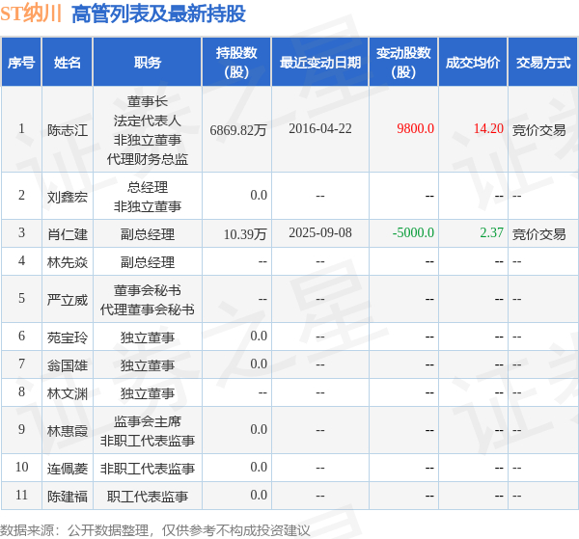The height and width of the screenshot is (539, 579).
Task: Click the average price 2.37
Action: click(x=491, y=232)
